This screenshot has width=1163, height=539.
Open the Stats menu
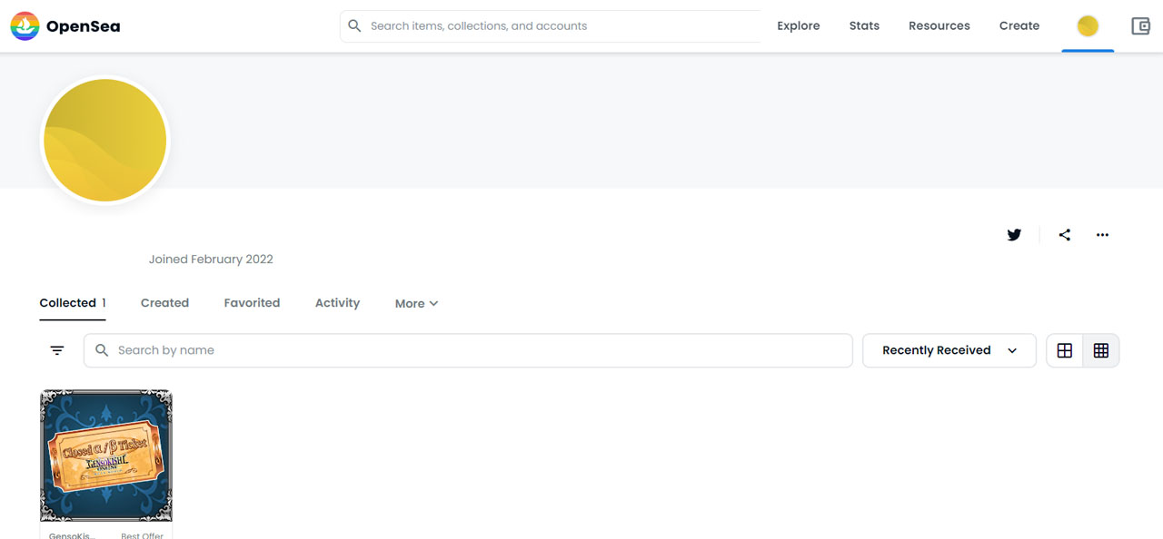[864, 26]
